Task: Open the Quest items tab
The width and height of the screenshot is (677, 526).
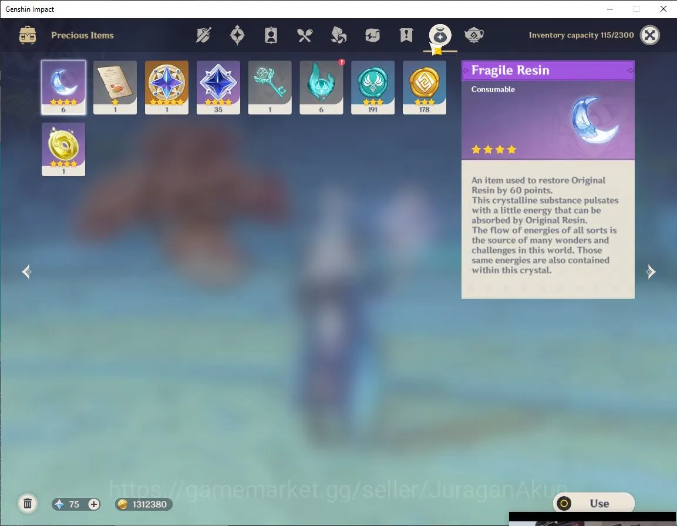Action: [406, 35]
